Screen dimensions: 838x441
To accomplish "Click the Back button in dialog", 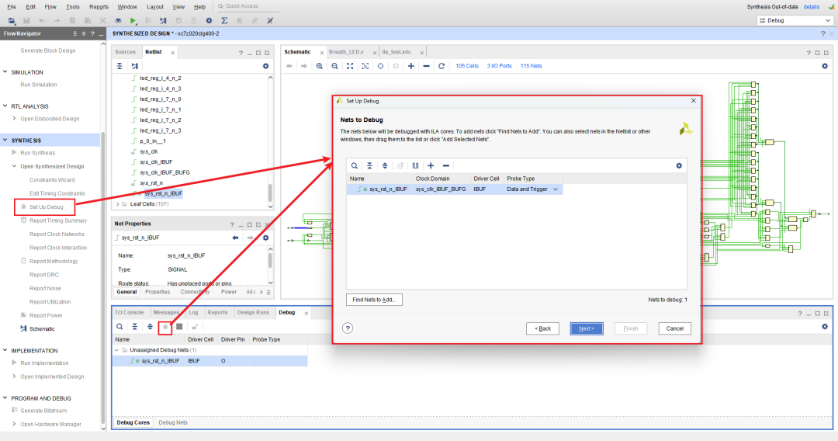I will [x=542, y=328].
